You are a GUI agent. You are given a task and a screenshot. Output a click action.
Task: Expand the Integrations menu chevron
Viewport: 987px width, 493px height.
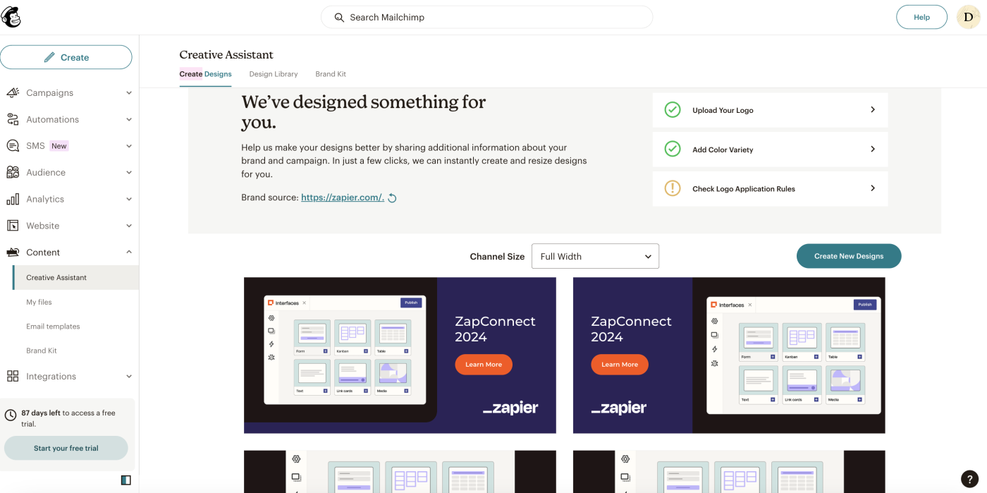point(129,376)
